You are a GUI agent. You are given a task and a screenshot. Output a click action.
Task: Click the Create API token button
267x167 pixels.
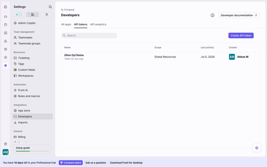(241, 35)
